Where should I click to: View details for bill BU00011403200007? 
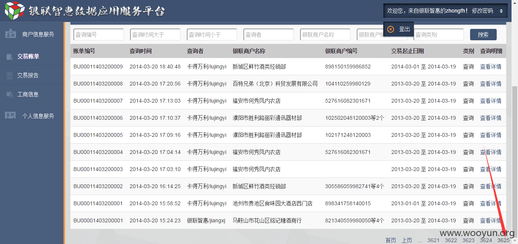[x=491, y=101]
